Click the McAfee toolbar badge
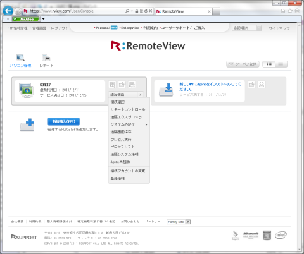The height and width of the screenshot is (254, 304). 26,19
